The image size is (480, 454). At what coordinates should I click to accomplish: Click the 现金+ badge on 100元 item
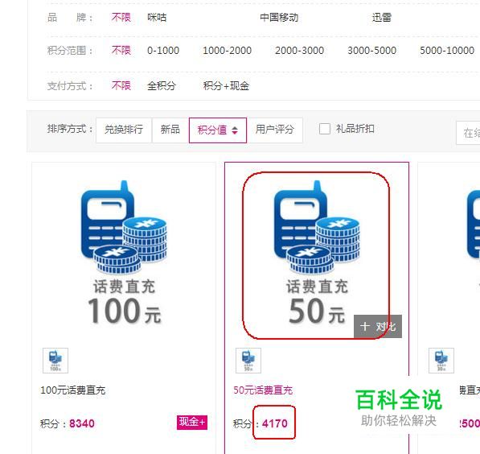[192, 423]
